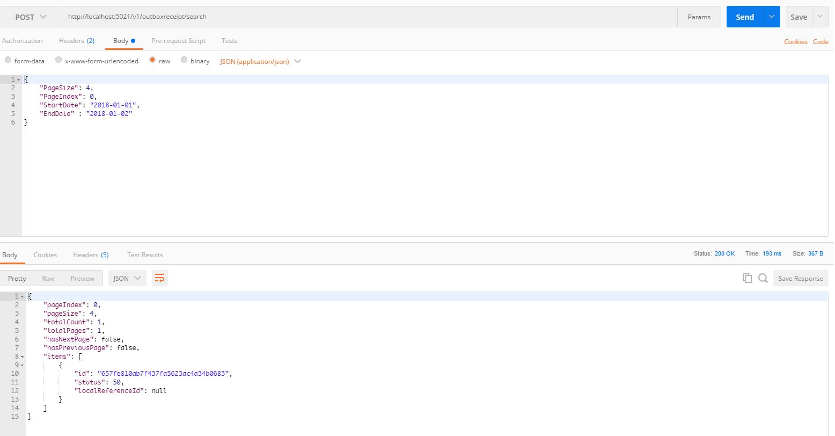Image resolution: width=835 pixels, height=436 pixels.
Task: Click the "status": 50 line
Action: tap(99, 382)
